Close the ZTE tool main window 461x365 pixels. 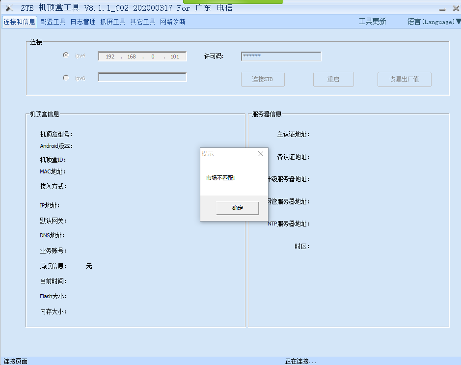click(x=456, y=8)
